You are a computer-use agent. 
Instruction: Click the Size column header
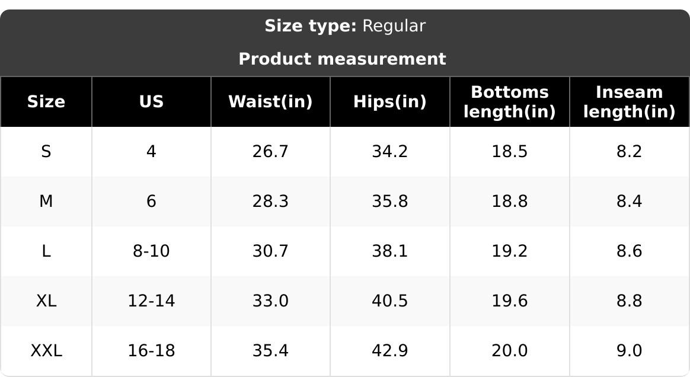point(46,102)
